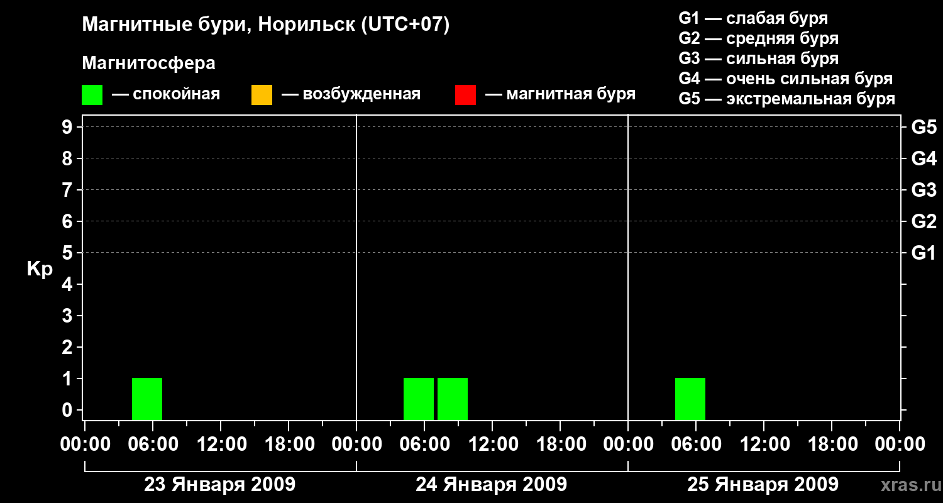Click the '25 Января 2009' date label
Image resolution: width=943 pixels, height=503 pixels.
click(763, 484)
